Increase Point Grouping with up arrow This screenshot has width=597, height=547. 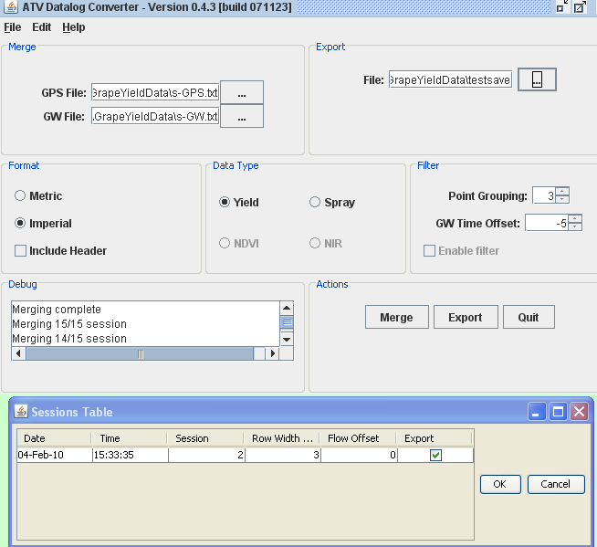click(562, 192)
